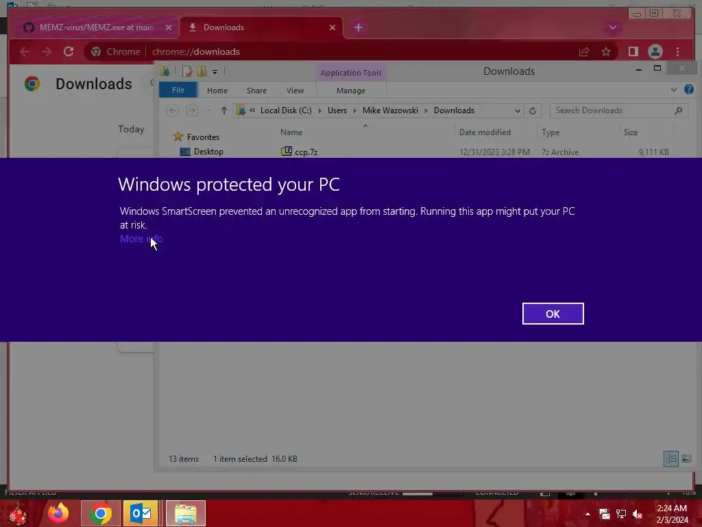Click the Properties quick access icon in Explorer

click(187, 71)
